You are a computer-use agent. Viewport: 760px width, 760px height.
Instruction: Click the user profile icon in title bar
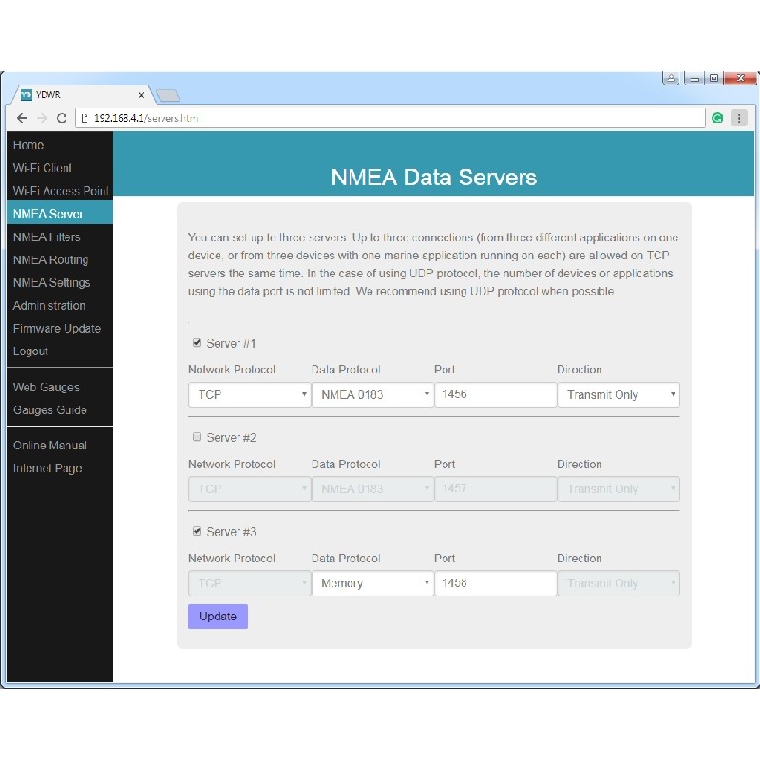671,79
